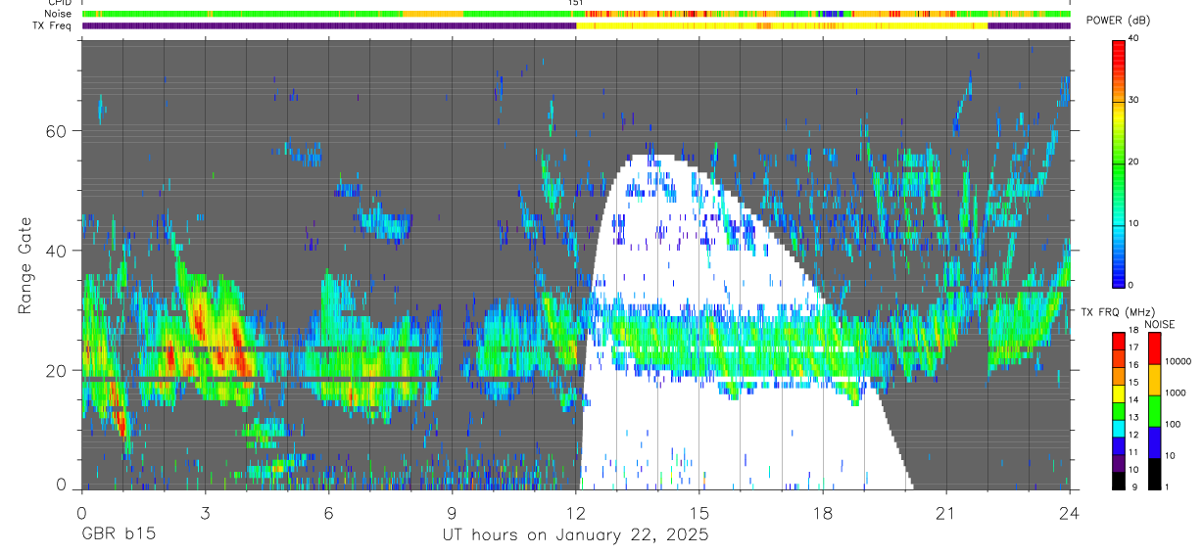Click UT hour 21 on time axis

click(x=946, y=512)
